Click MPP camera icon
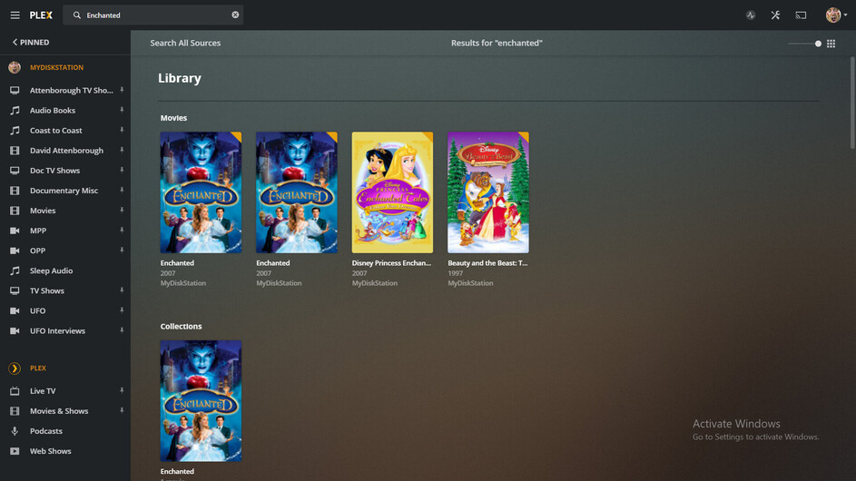856x481 pixels. tap(15, 231)
